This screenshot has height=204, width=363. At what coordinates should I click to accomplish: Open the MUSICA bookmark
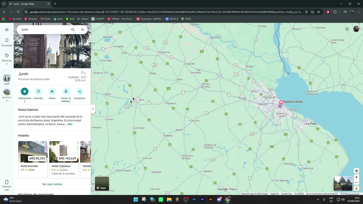coord(172,19)
